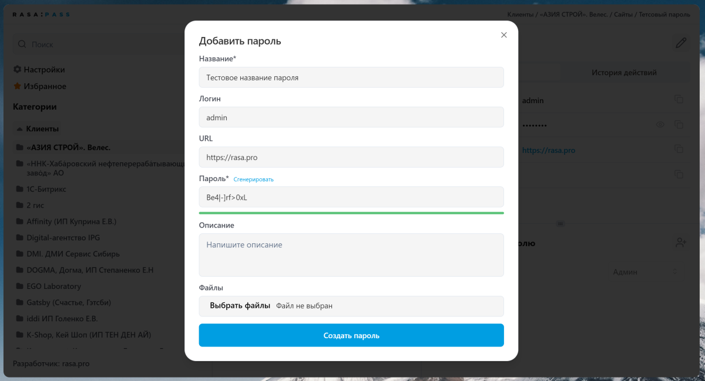This screenshot has height=381, width=705.
Task: Click the Название input field
Action: click(x=351, y=77)
